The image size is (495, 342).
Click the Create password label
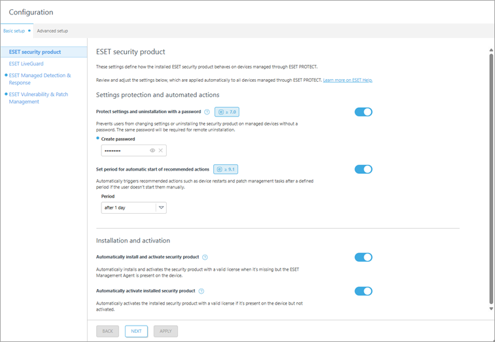click(x=118, y=139)
